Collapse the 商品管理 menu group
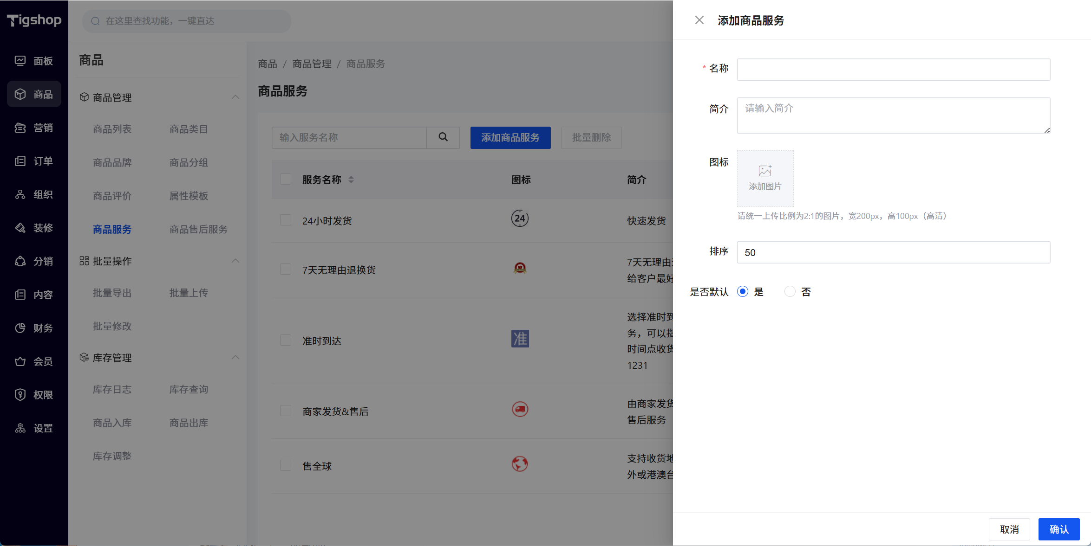The width and height of the screenshot is (1091, 546). (x=235, y=97)
